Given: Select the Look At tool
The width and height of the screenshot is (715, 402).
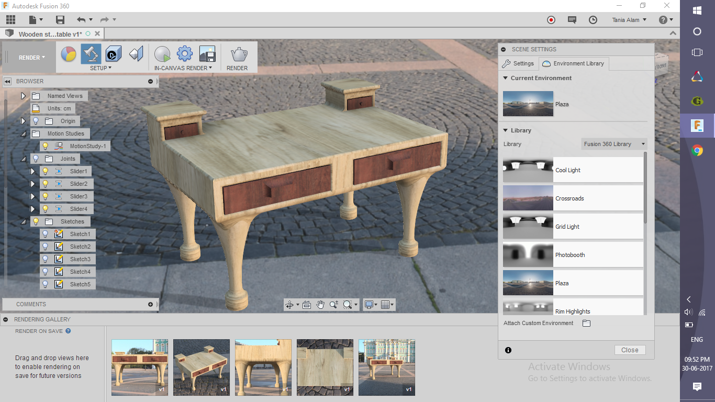Looking at the screenshot, I should pos(307,305).
